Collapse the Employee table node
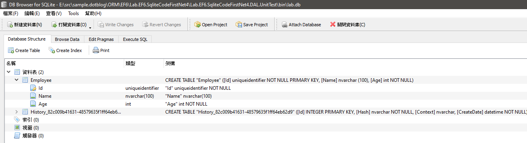The image size is (527, 143). pos(17,80)
